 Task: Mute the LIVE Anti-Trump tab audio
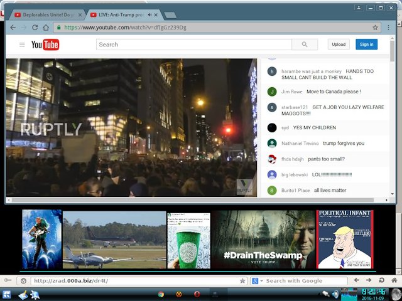pos(149,15)
